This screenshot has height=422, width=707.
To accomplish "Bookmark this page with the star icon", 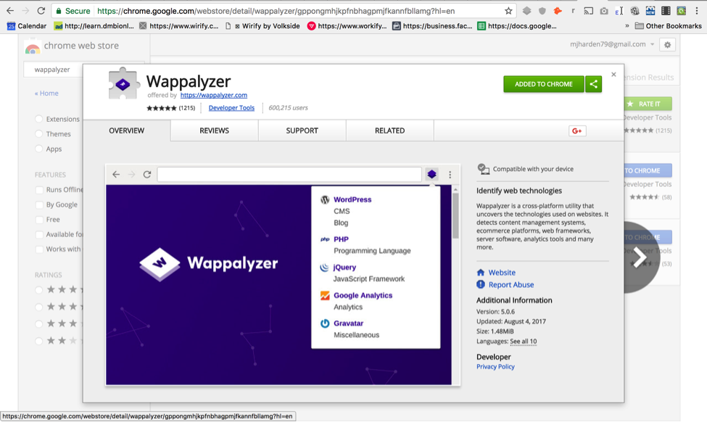I will 508,11.
